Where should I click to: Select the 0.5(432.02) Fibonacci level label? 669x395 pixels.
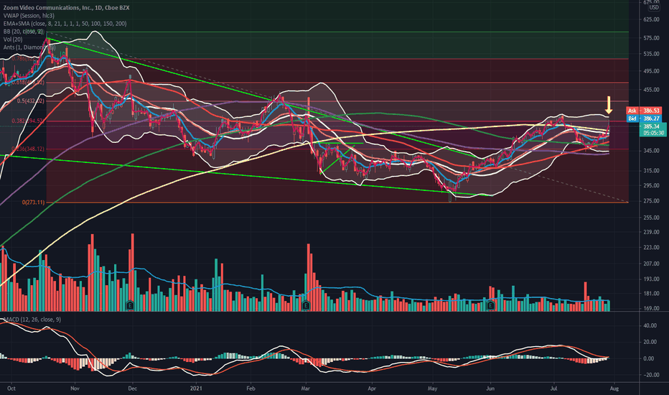pos(31,101)
